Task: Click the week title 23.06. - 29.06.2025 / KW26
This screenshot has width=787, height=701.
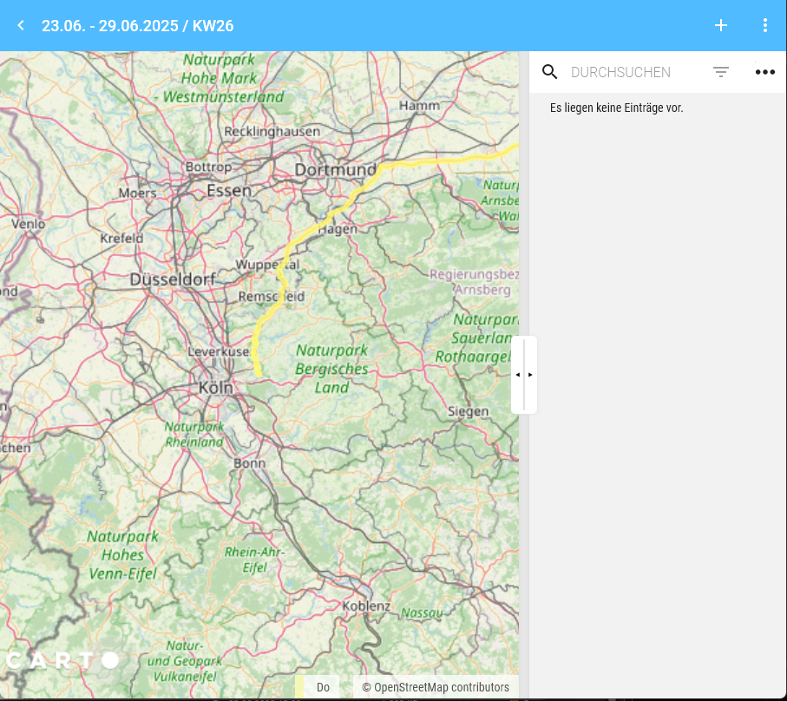Action: point(137,25)
